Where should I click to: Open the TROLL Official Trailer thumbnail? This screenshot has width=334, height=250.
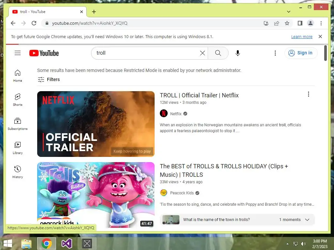[x=96, y=124]
